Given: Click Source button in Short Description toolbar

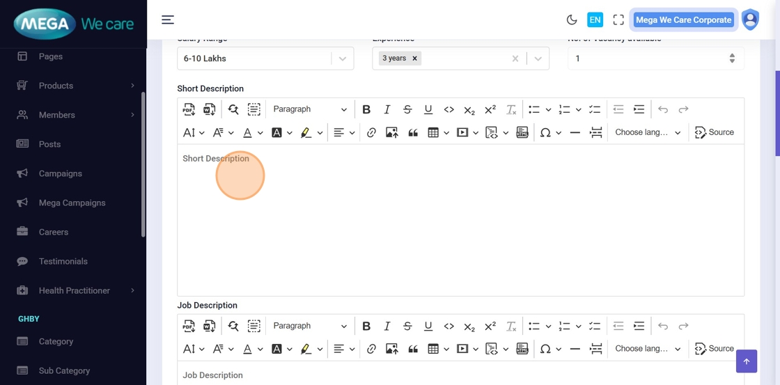Looking at the screenshot, I should point(715,132).
